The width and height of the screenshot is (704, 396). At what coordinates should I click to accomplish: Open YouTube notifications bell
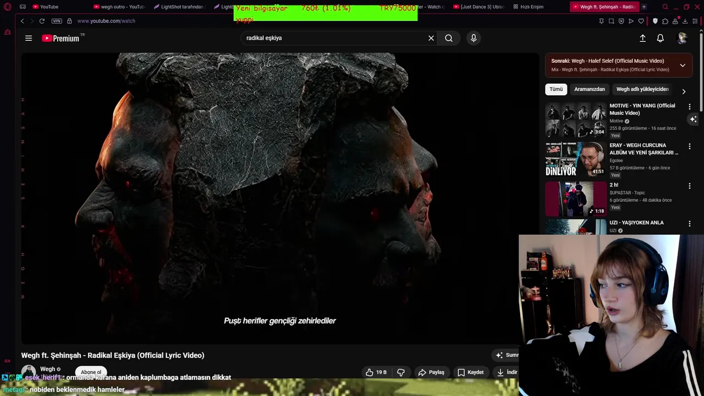660,38
